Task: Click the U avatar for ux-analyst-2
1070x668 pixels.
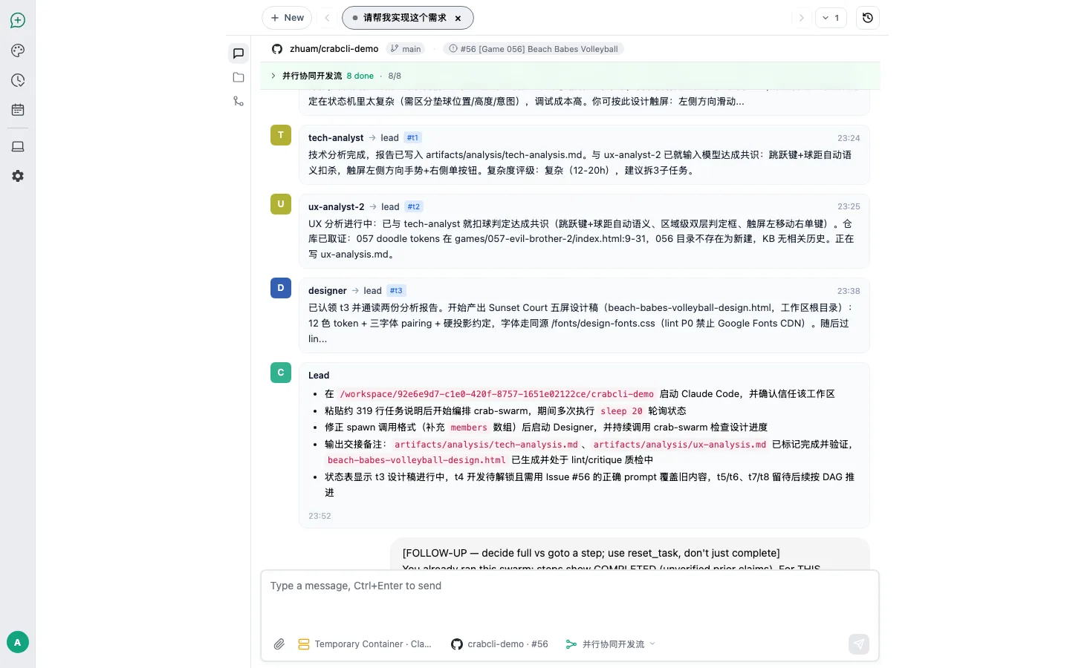Action: pyautogui.click(x=281, y=204)
